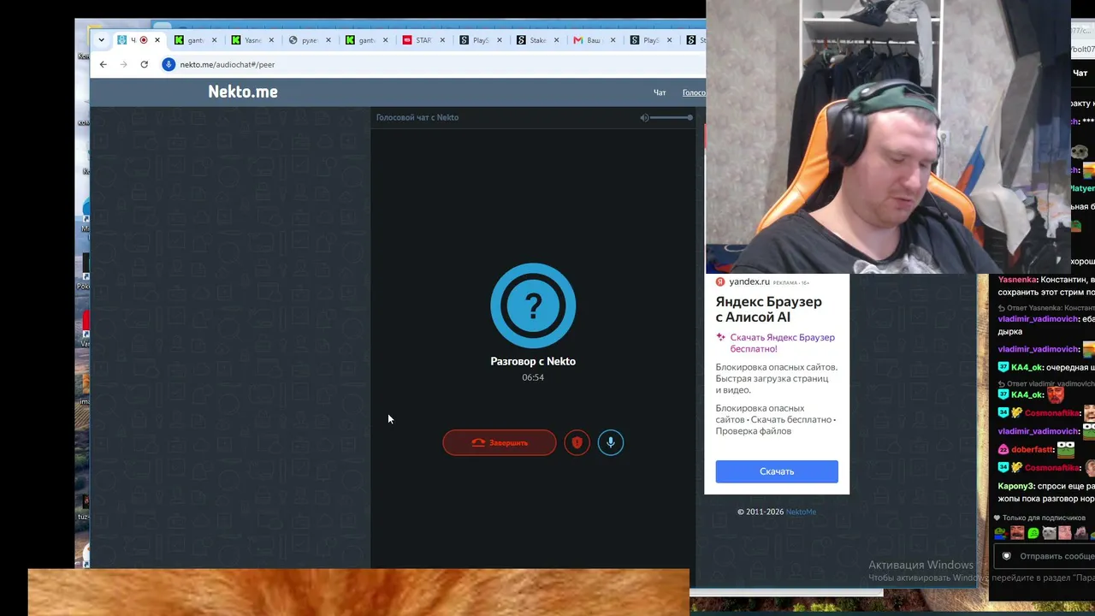Screen dimensions: 1095x616
Task: Open the browser tab search dropdown
Action: pos(102,40)
